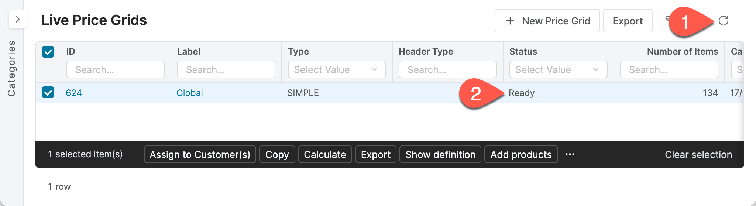Toggle the select-all header checkbox

point(48,52)
